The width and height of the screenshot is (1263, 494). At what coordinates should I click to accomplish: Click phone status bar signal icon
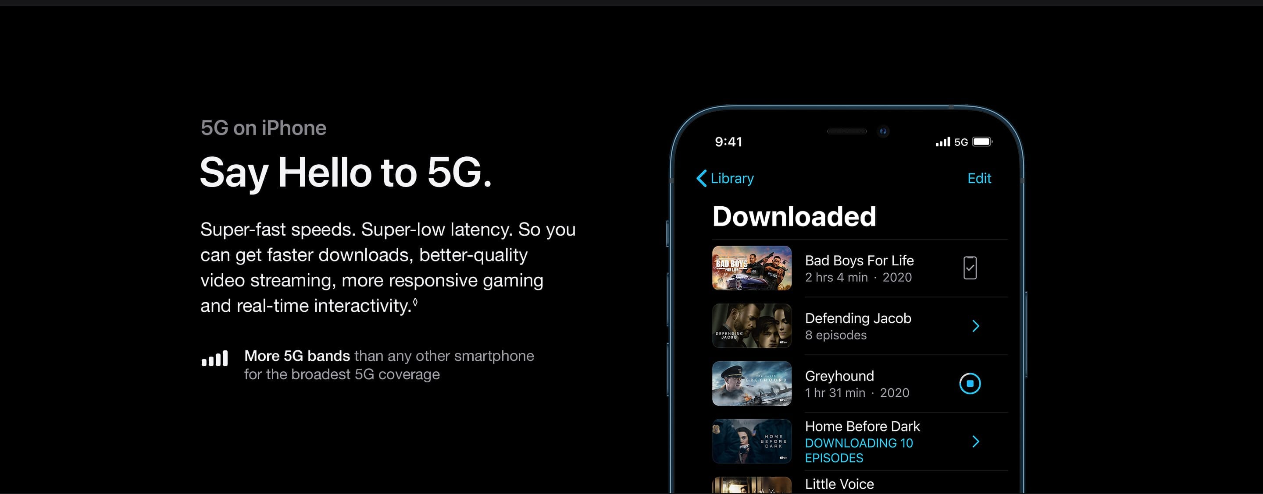[943, 142]
